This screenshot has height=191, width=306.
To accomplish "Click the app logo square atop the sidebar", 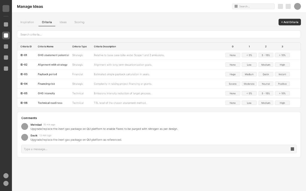I will [6, 8].
